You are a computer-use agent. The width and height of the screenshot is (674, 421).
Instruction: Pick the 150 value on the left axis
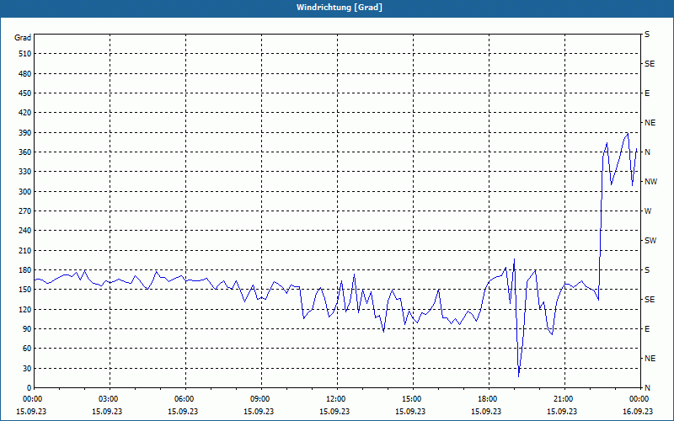pos(25,290)
